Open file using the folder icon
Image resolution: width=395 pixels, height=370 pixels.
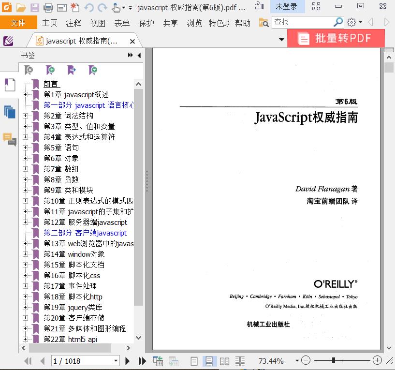tap(21, 8)
